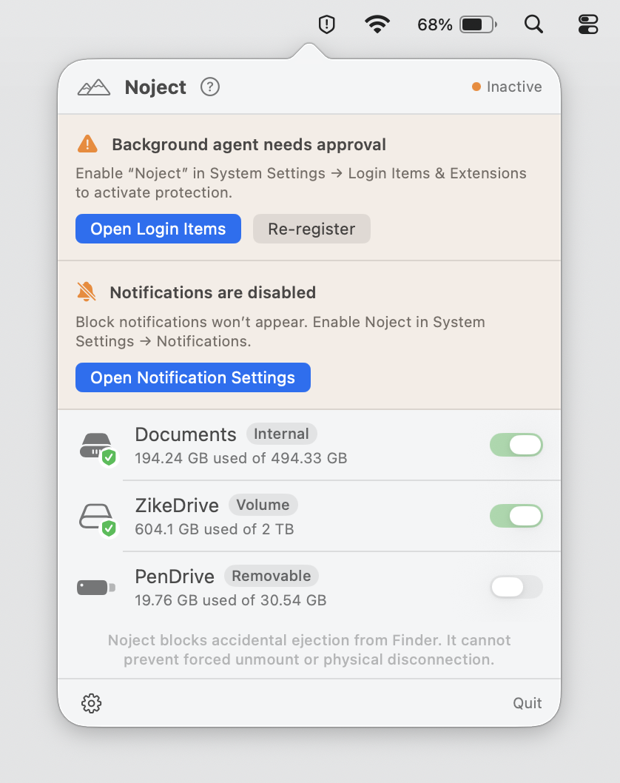Open the Wi-Fi menu bar icon
Viewport: 620px width, 783px height.
(377, 24)
